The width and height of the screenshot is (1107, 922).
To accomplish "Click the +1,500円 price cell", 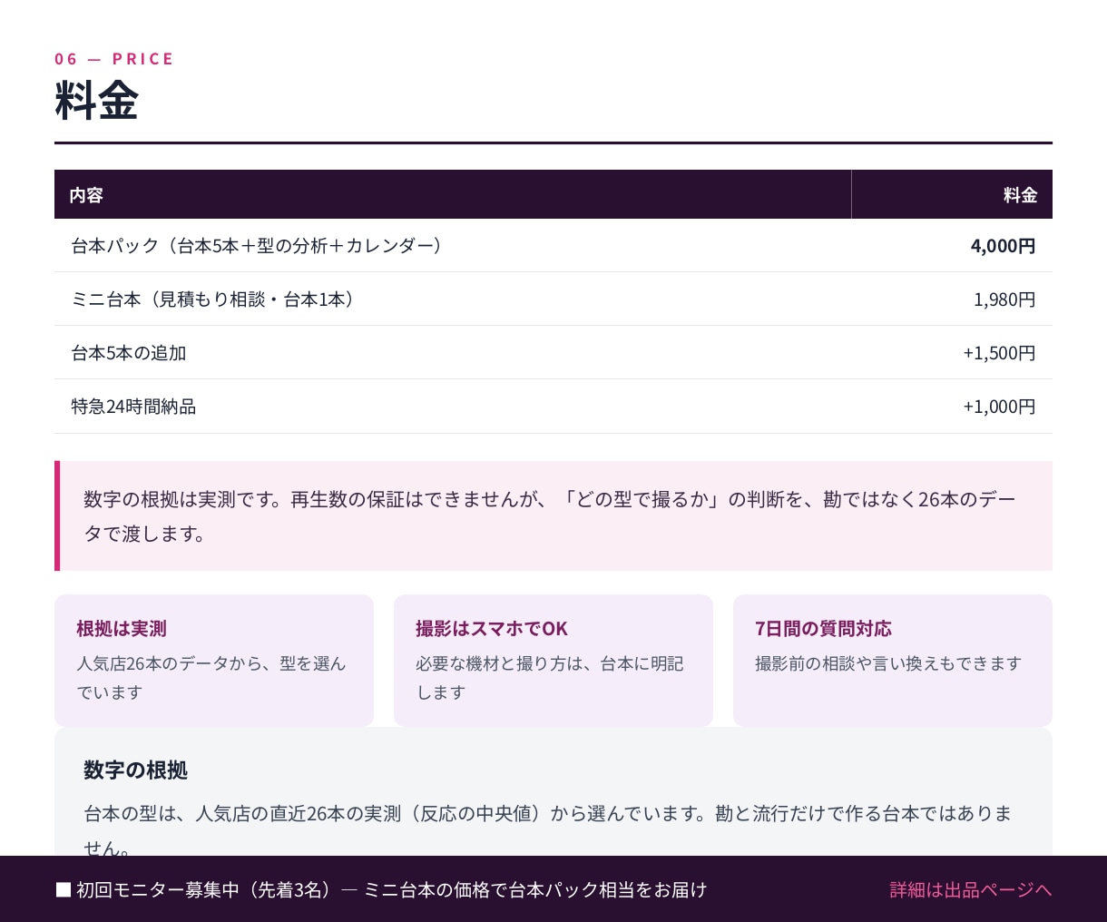I will pyautogui.click(x=999, y=353).
